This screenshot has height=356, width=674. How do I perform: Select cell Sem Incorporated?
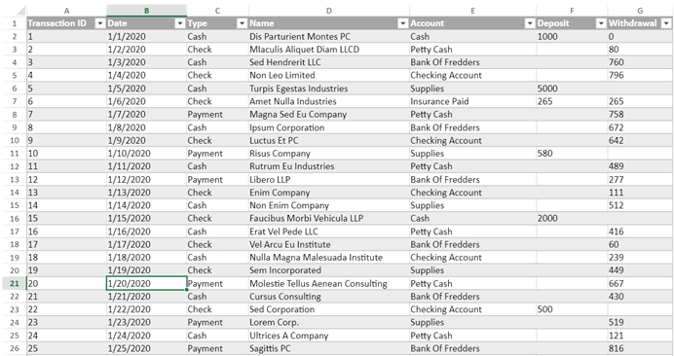click(329, 270)
